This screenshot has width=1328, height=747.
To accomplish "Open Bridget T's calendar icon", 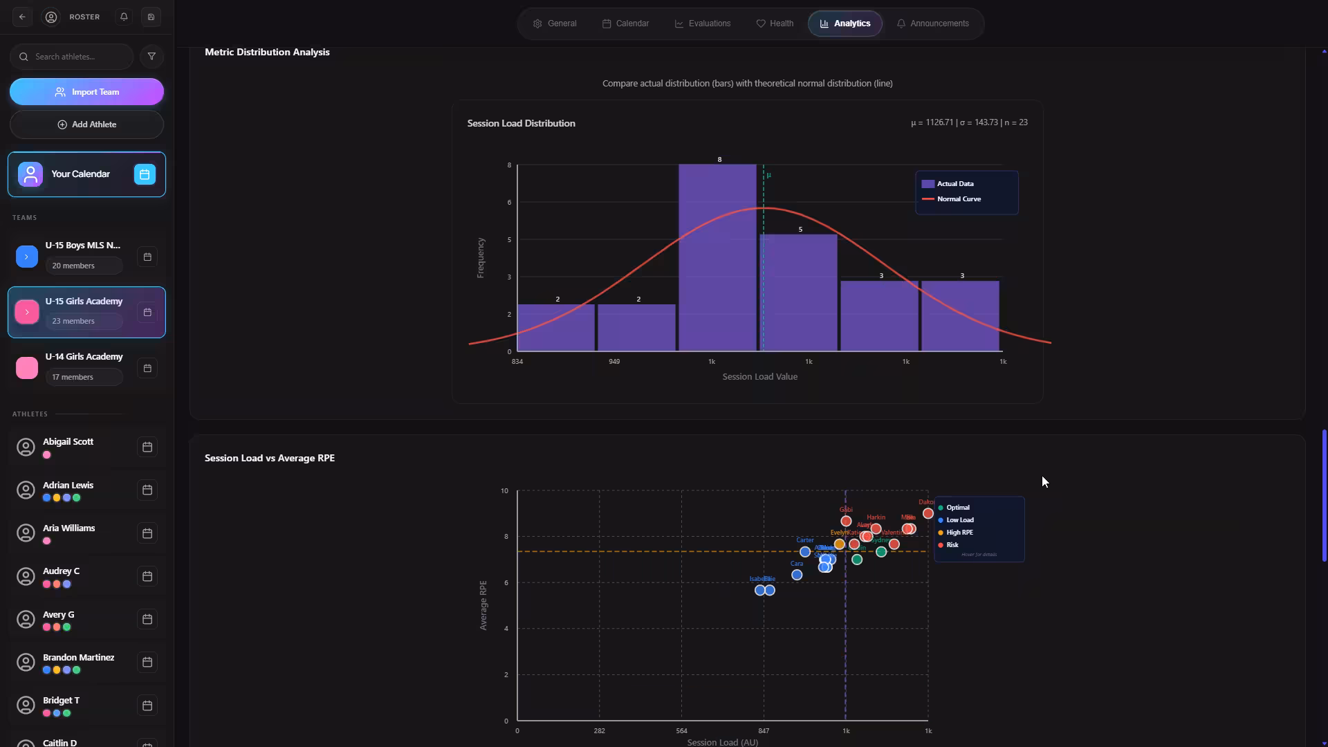I will [x=147, y=705].
